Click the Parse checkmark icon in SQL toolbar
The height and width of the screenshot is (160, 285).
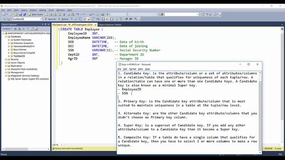[76, 19]
